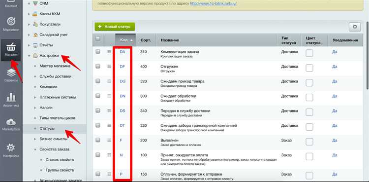Open row actions menu for DF
The image size is (369, 182).
[109, 67]
